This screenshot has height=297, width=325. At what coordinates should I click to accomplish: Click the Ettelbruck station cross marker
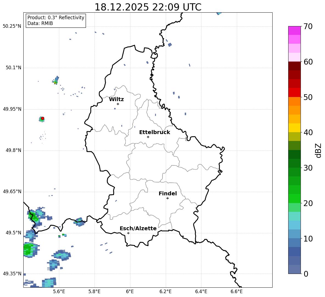click(148, 137)
